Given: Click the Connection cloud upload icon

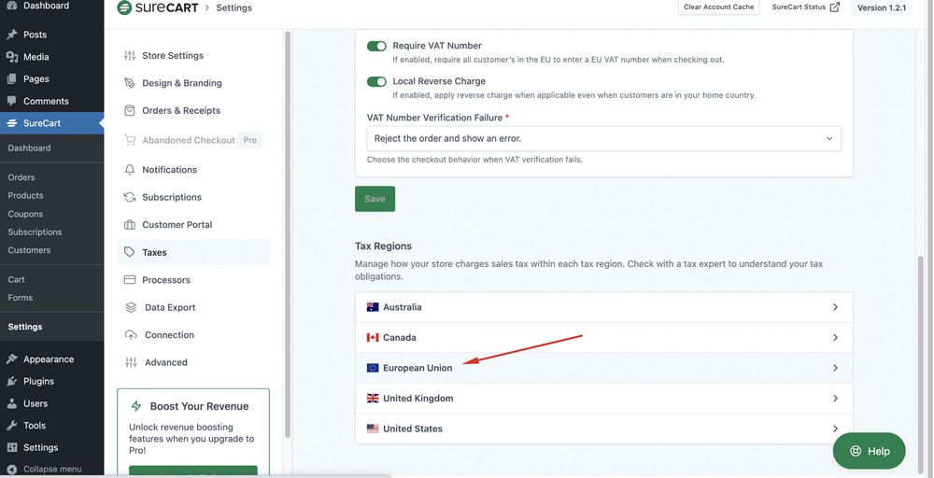Looking at the screenshot, I should click(x=131, y=335).
